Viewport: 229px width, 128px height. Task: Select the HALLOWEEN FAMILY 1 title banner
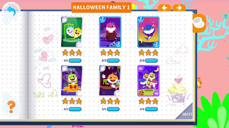coord(101,7)
